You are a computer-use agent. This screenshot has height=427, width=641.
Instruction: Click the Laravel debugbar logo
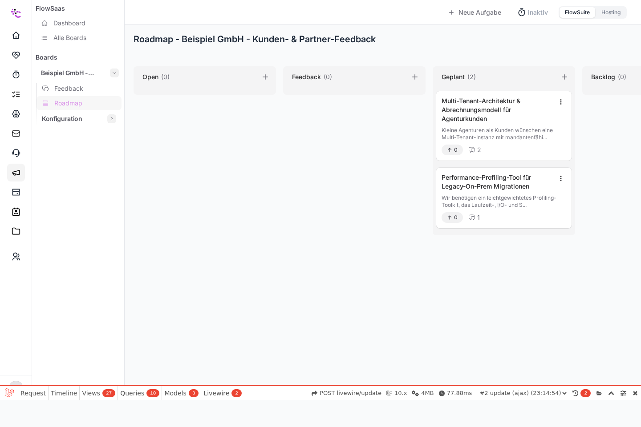pyautogui.click(x=9, y=393)
